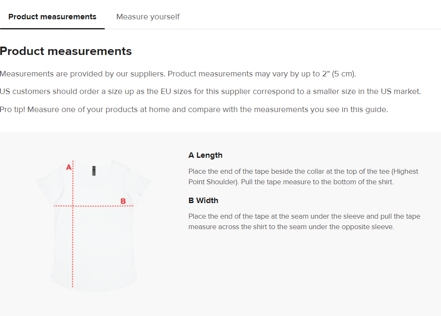Click the supplier measurements variance sentence
The image size is (441, 316).
click(x=178, y=74)
